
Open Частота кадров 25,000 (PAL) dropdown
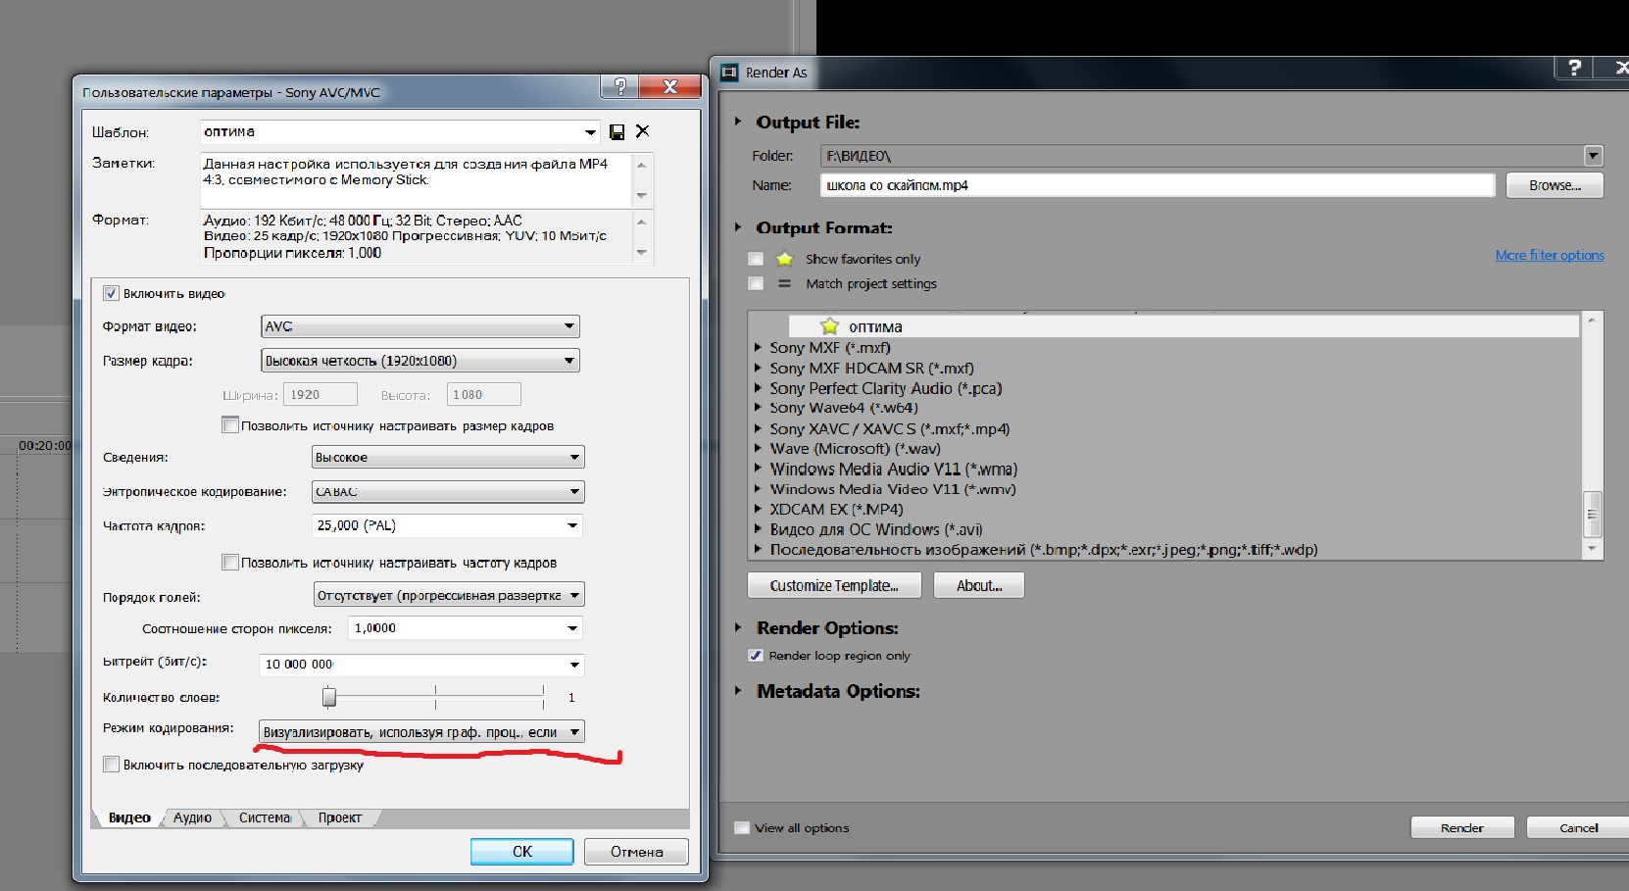coord(572,526)
